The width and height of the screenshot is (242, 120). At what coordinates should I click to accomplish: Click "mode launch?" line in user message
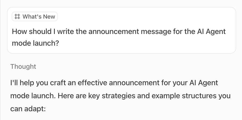[x=35, y=43]
